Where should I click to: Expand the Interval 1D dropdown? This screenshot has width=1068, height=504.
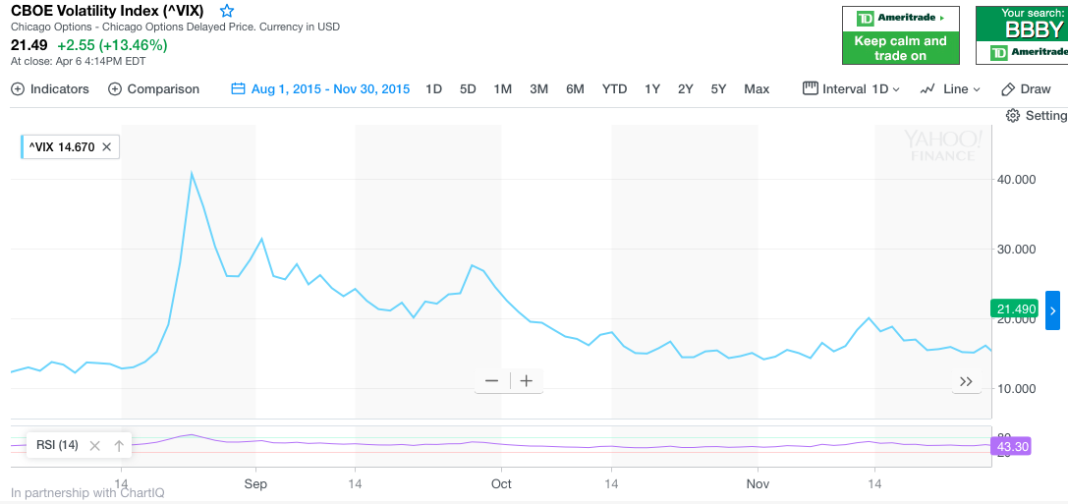click(852, 89)
